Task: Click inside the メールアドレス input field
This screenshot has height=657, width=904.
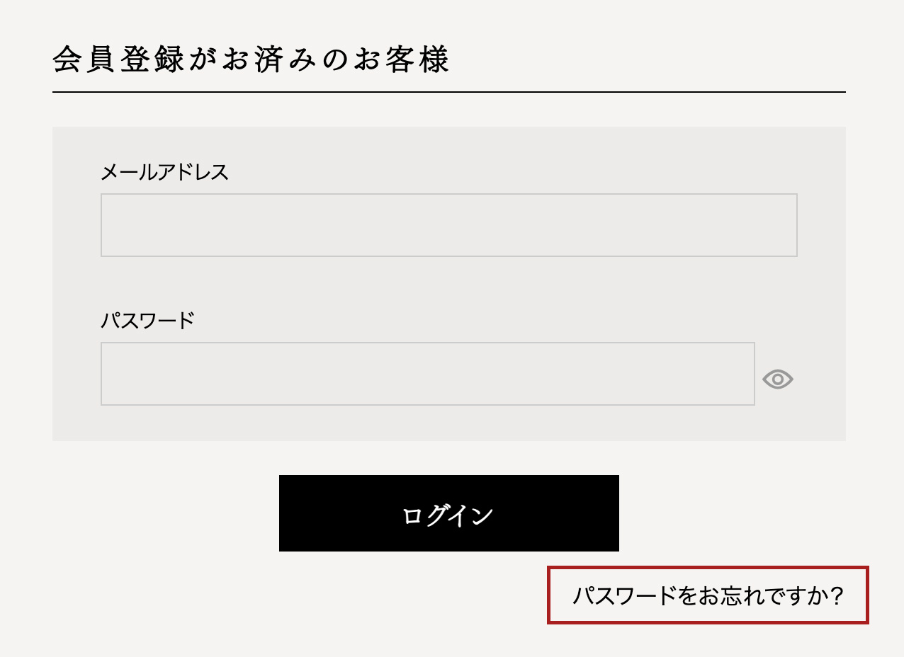Action: 448,224
